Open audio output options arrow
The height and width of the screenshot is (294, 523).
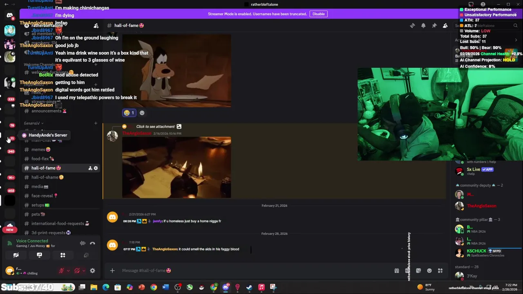pos(83,271)
